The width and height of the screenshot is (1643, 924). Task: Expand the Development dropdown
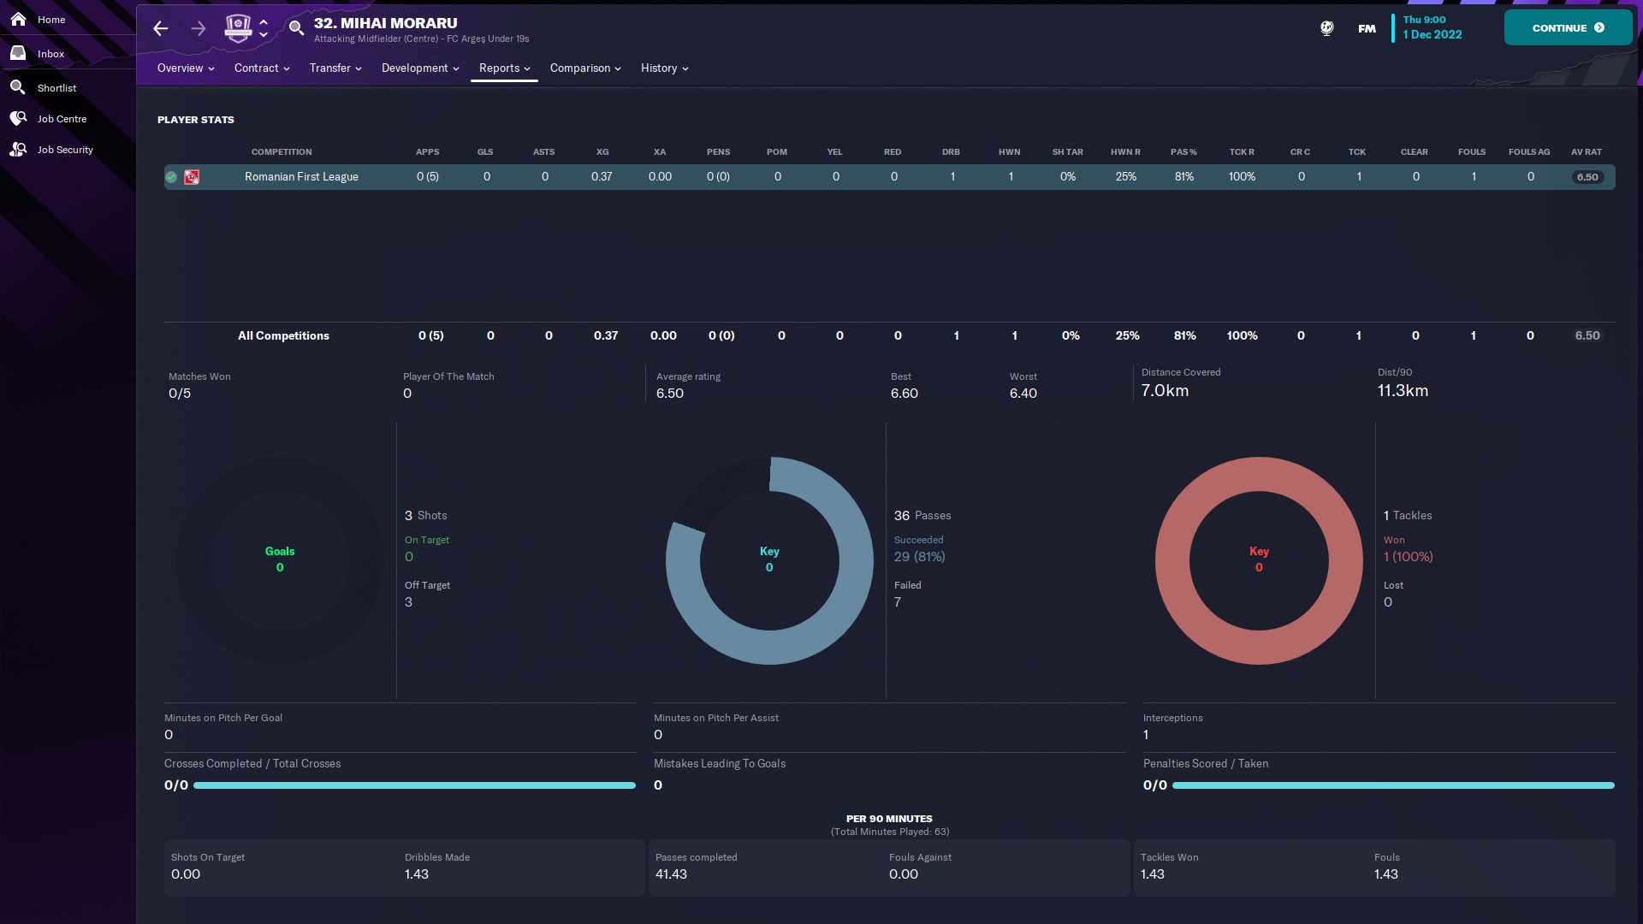(x=420, y=68)
